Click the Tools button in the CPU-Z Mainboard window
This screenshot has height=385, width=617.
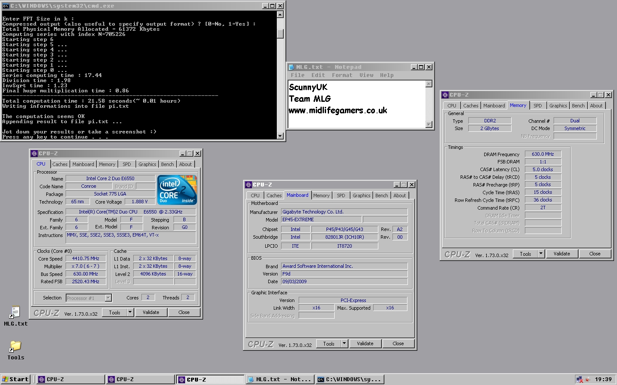pyautogui.click(x=329, y=344)
